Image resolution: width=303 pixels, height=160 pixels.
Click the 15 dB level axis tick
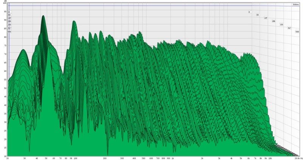tap(5, 148)
